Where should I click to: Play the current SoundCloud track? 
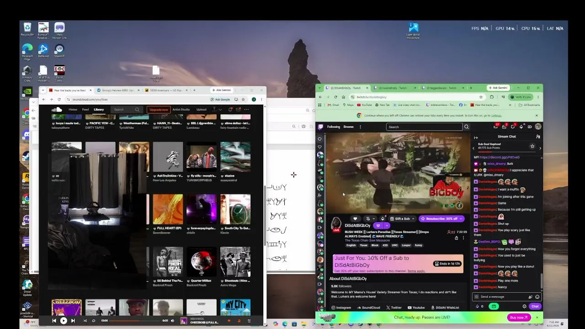(64, 321)
